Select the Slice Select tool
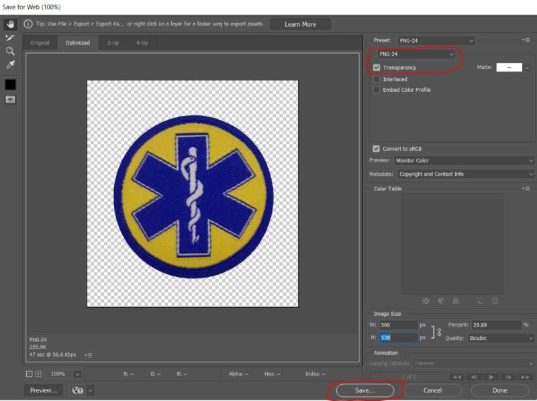The image size is (537, 401). point(9,38)
